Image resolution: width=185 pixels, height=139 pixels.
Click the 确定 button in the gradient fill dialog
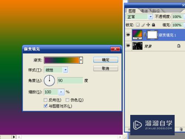tap(105, 60)
